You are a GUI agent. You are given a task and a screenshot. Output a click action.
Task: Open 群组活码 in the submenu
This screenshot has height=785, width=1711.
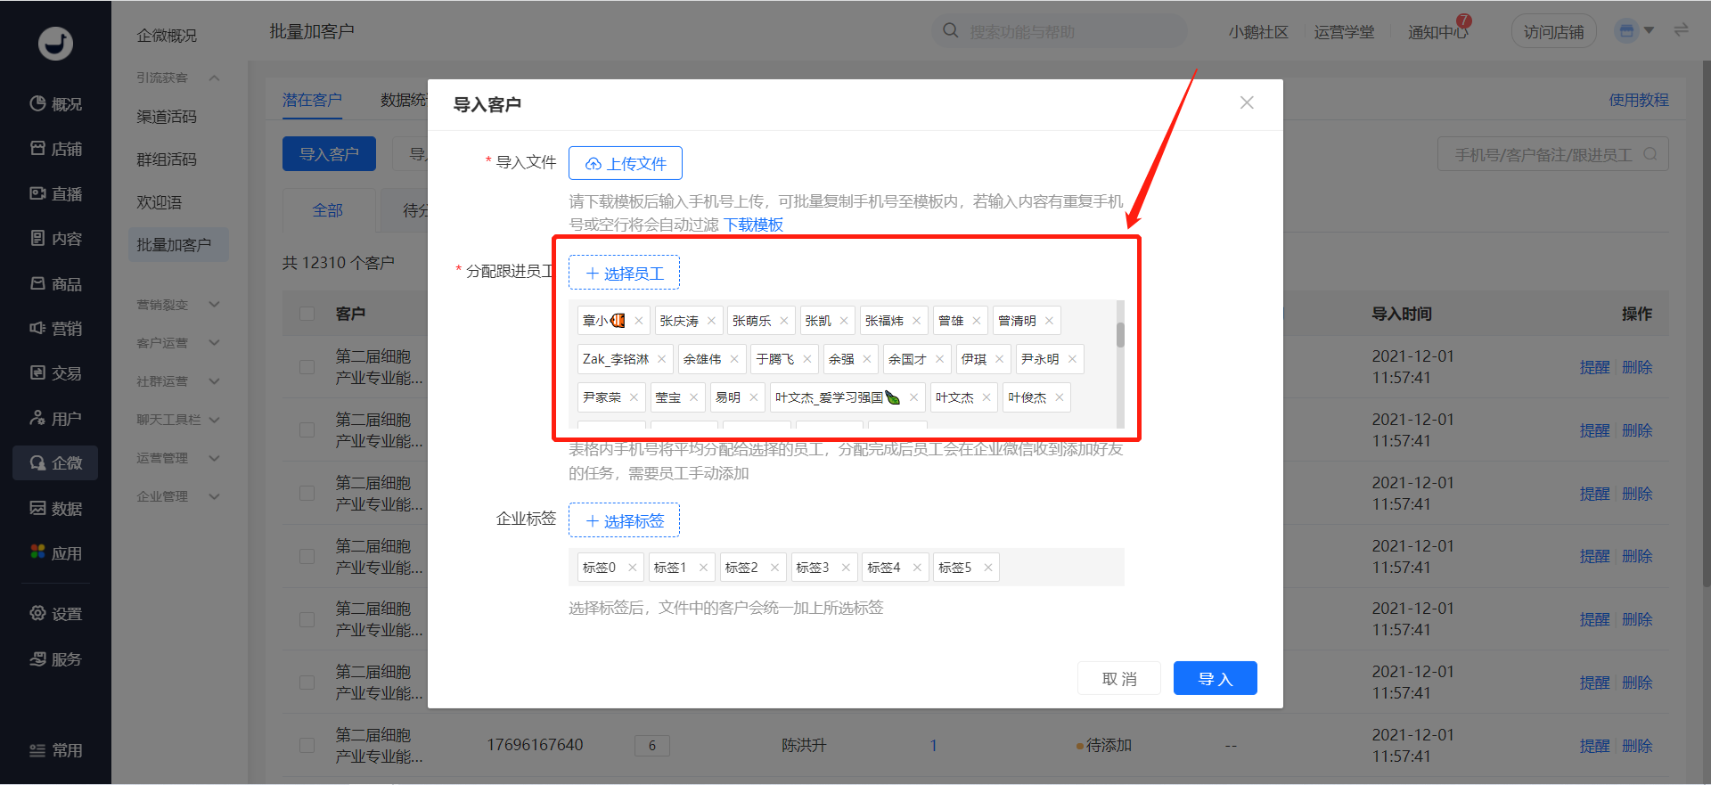point(167,159)
